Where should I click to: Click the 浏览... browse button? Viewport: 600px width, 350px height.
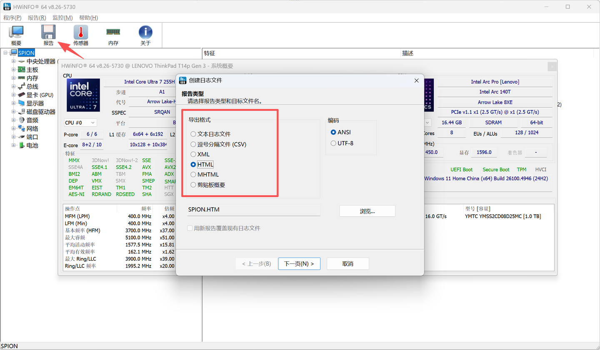click(367, 211)
